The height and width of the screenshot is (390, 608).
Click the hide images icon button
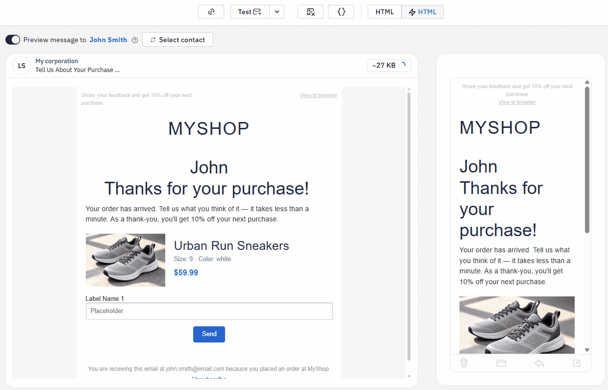point(310,12)
